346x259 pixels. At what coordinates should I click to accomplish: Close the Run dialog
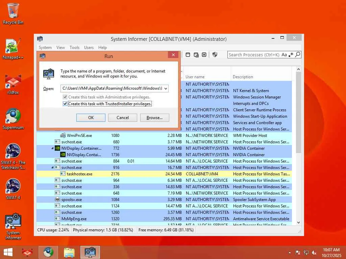click(173, 55)
